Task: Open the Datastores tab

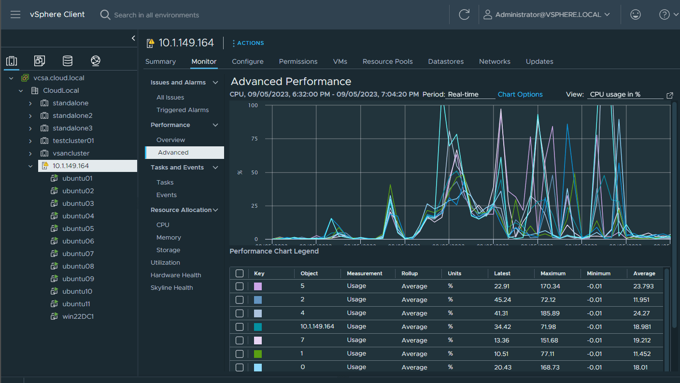Action: point(445,61)
